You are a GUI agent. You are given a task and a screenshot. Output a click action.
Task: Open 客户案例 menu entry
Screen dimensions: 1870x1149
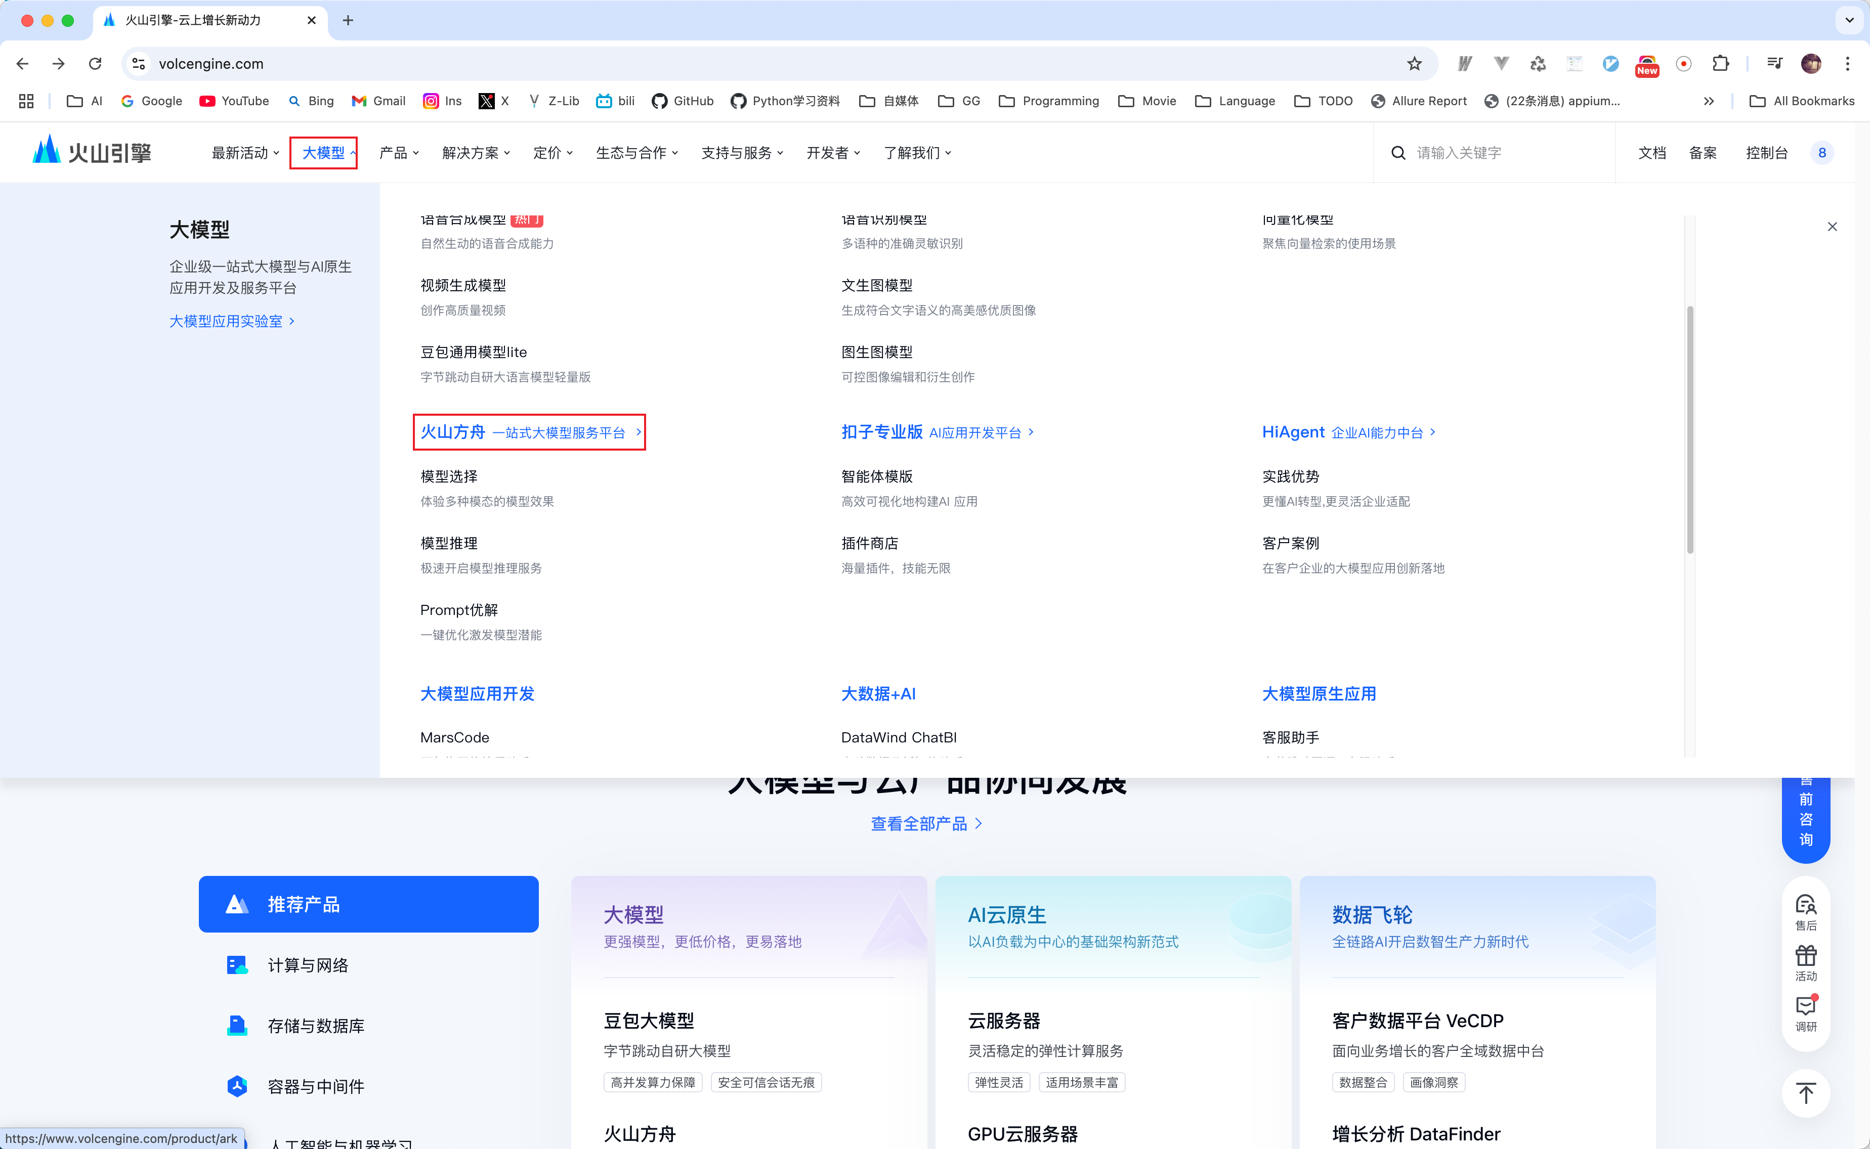click(1291, 543)
